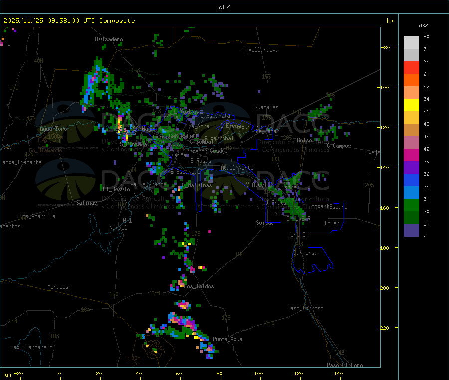Click the Atuel_Norte location label
The image size is (449, 380).
coord(237,168)
